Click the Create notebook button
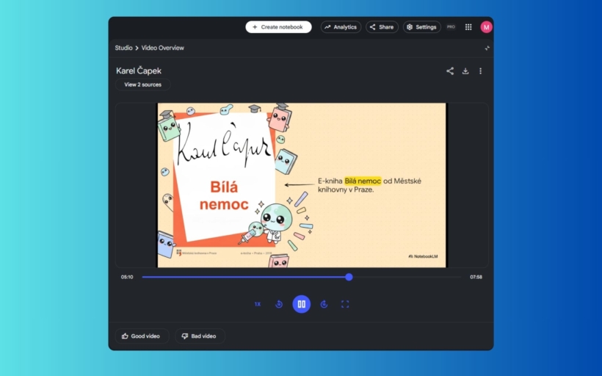Screen dimensions: 602x376 click(x=278, y=27)
